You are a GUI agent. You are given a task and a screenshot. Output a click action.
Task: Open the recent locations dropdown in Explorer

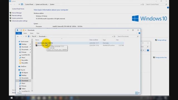24,36
